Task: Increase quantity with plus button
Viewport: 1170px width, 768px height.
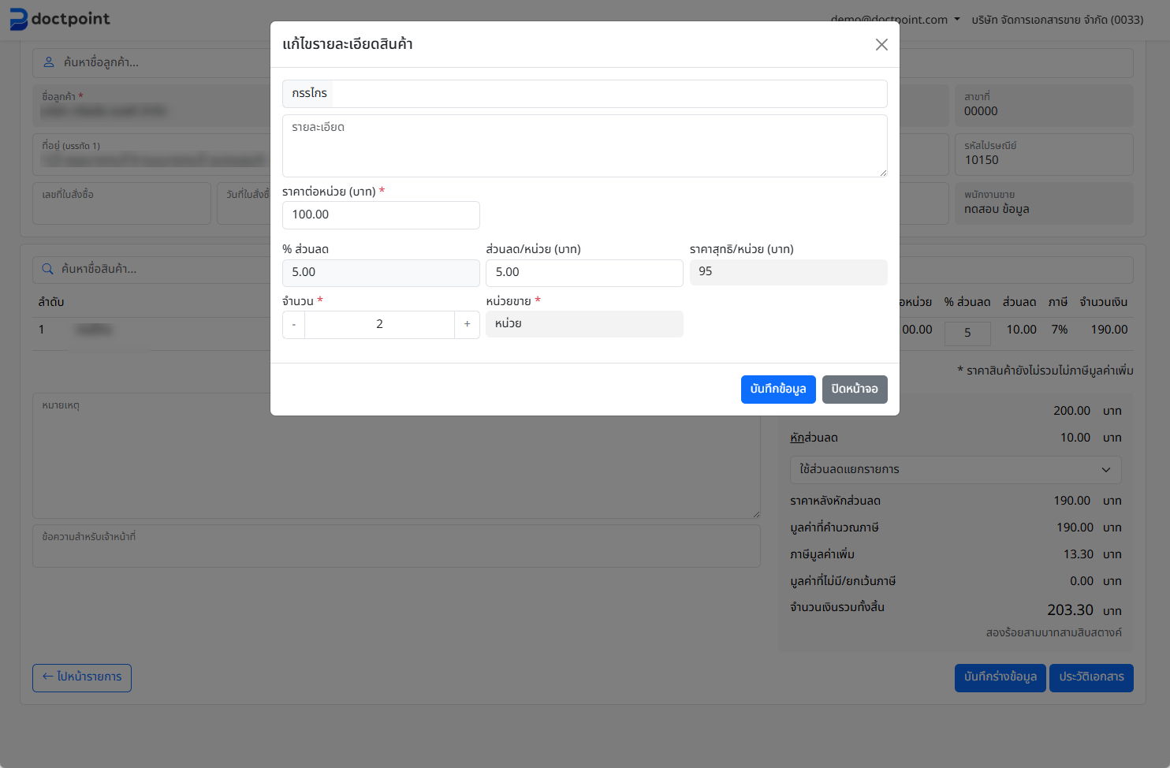Action: pos(467,324)
